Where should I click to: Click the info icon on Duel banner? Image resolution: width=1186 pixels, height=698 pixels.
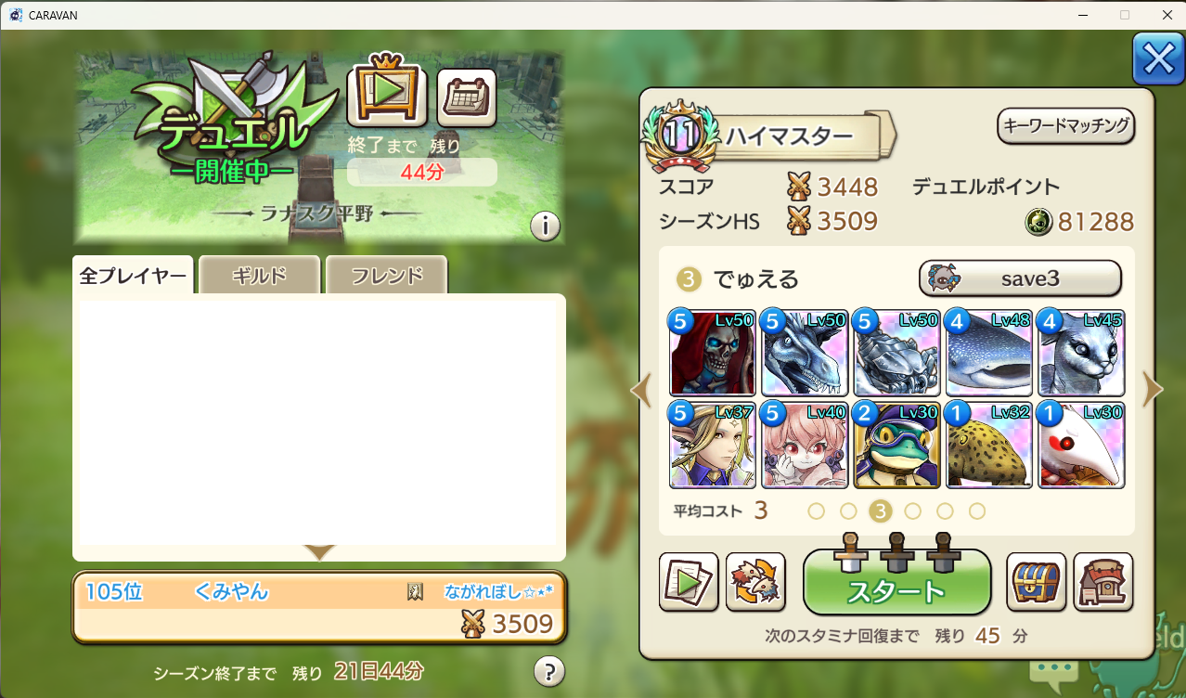click(x=546, y=226)
